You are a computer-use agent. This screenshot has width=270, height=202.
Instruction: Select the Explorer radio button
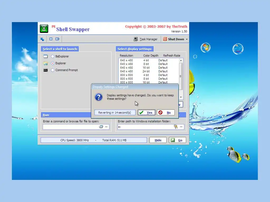(52, 63)
